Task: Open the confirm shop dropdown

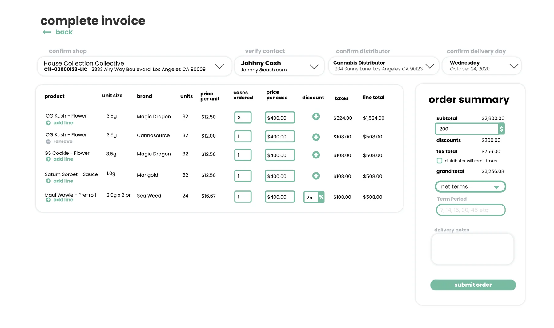Action: pyautogui.click(x=219, y=66)
